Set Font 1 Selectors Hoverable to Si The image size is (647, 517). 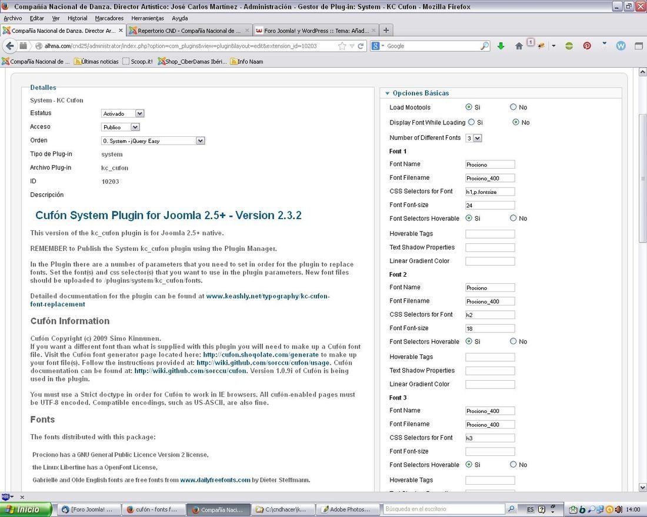(469, 218)
